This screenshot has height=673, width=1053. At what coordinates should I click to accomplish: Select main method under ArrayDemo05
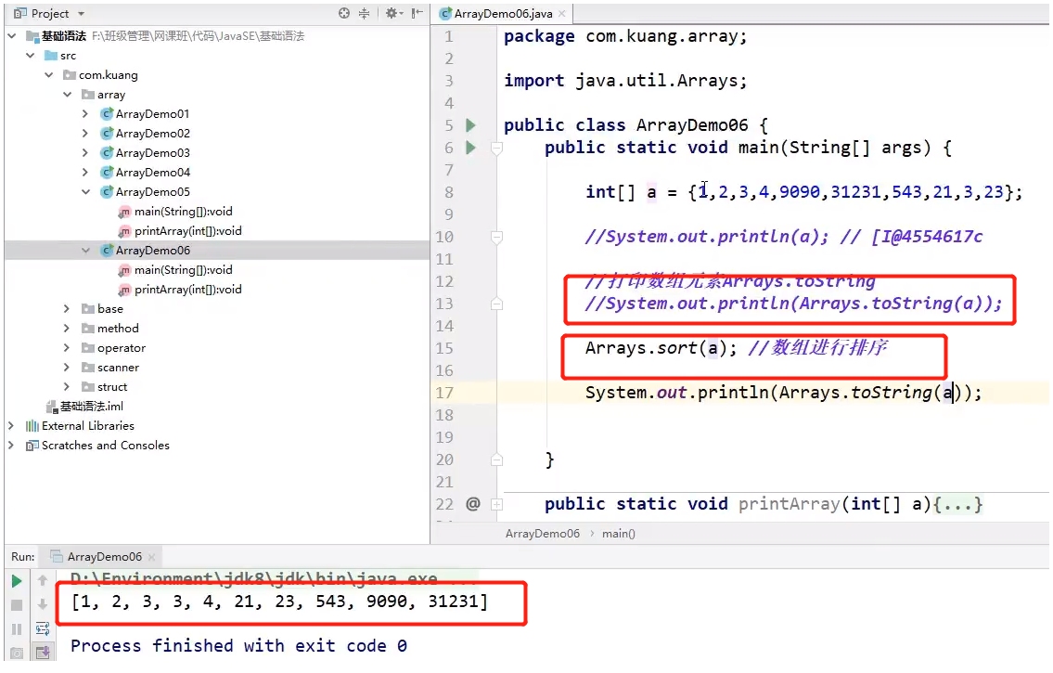[184, 211]
